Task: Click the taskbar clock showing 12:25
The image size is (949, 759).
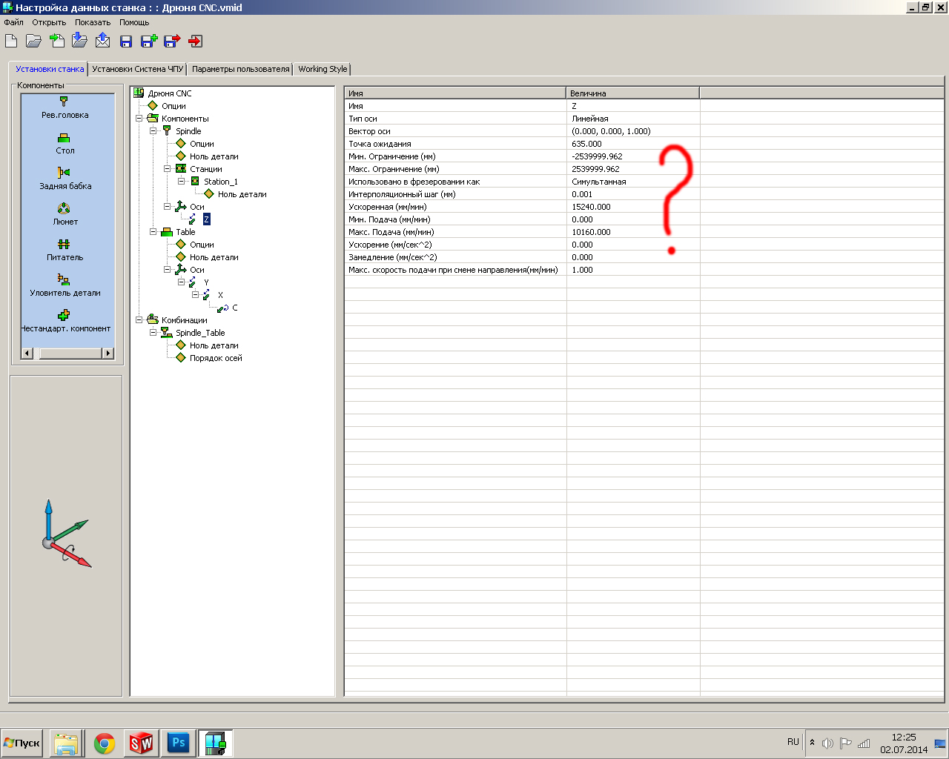Action: 904,738
